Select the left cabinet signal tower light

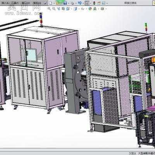tap(41, 19)
